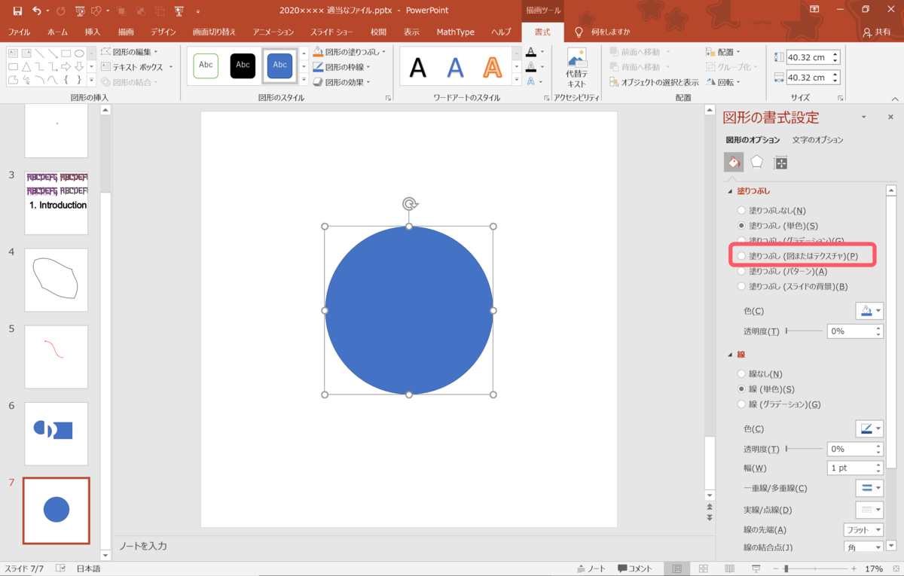Select the blue Abc shape style
904x576 pixels.
(279, 66)
